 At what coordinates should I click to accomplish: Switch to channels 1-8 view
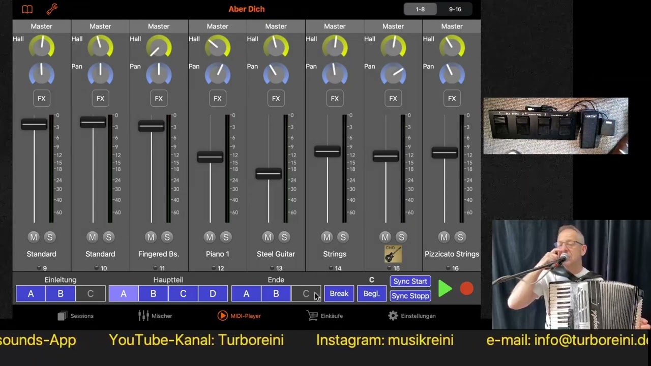pos(421,9)
